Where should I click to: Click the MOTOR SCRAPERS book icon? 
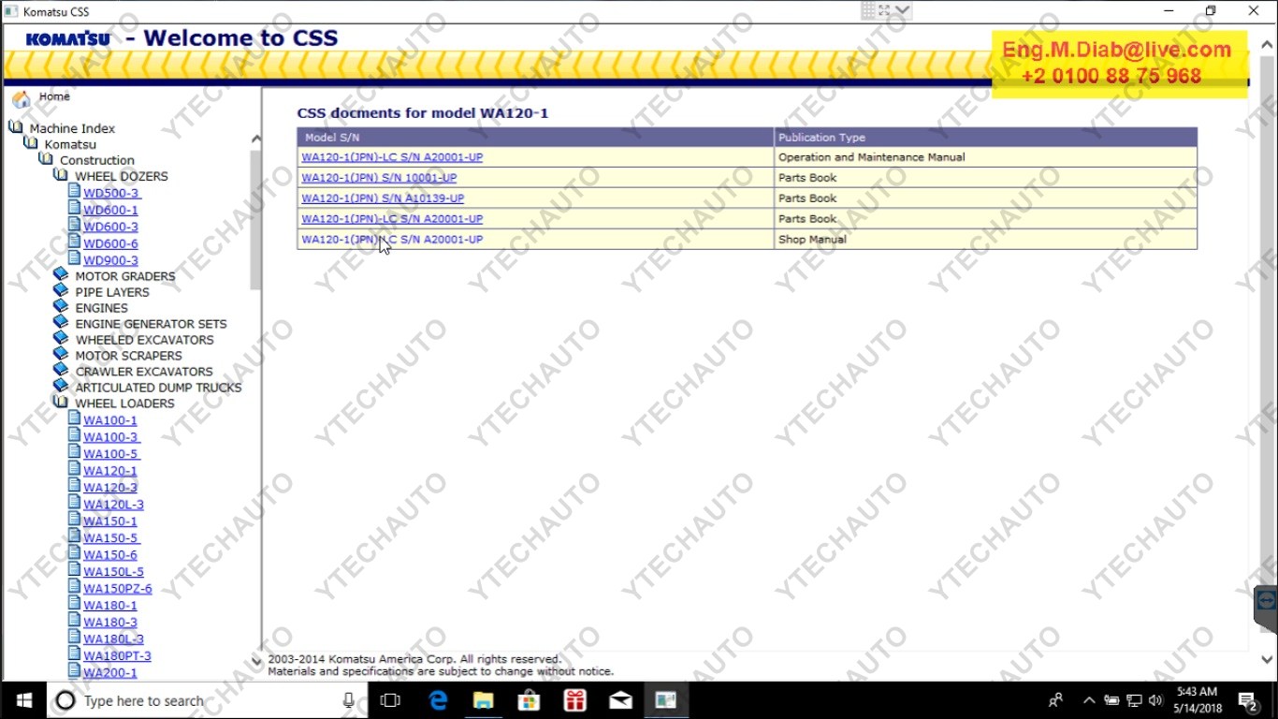pyautogui.click(x=61, y=355)
